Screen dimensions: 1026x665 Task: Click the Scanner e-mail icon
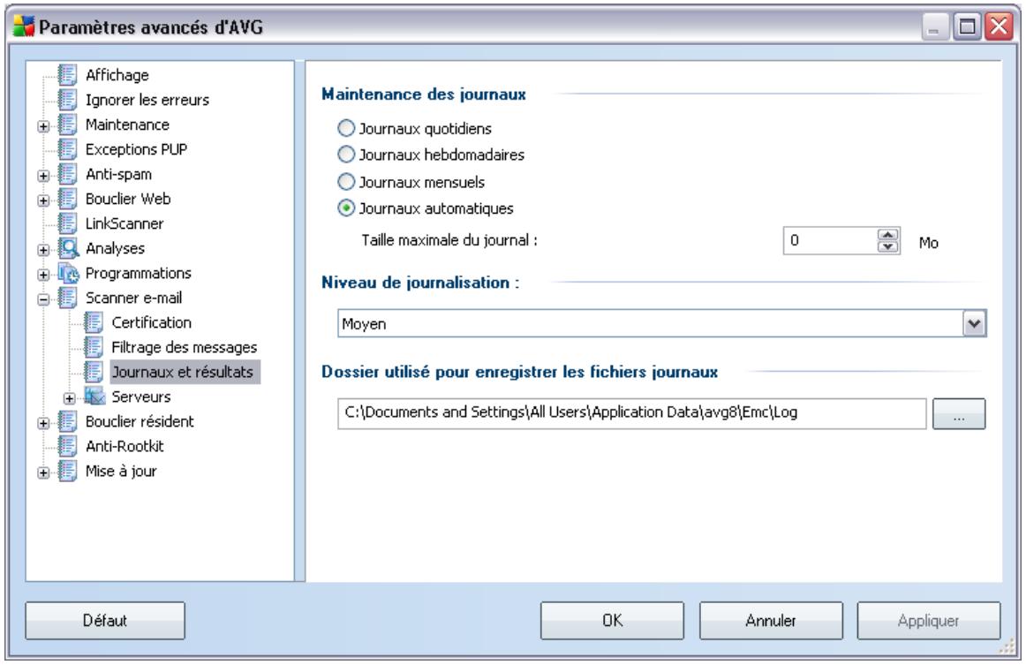(67, 298)
